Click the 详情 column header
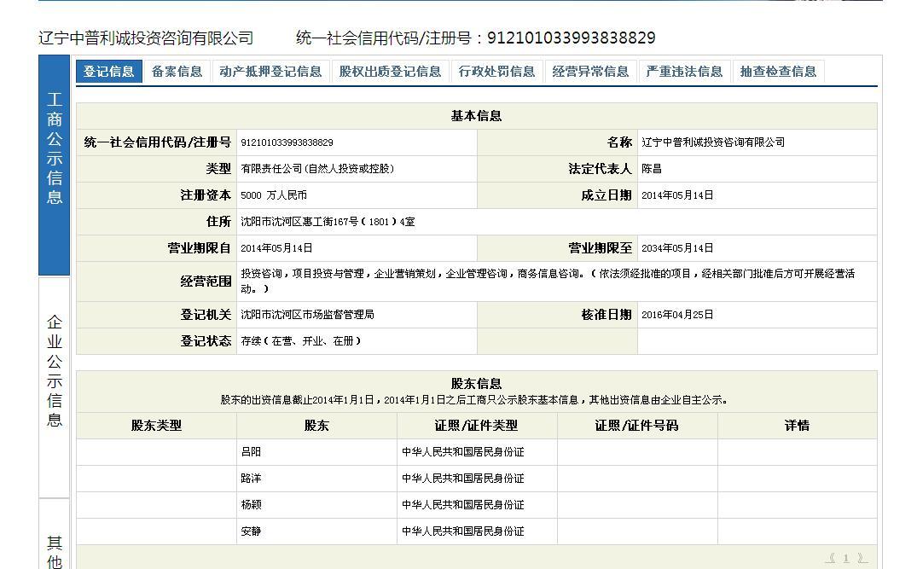Screen dimensions: 917x569 point(797,426)
